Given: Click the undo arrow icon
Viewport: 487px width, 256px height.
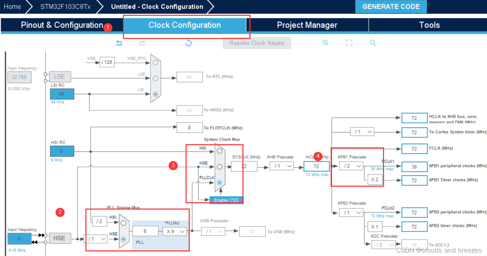Looking at the screenshot, I should coord(119,43).
